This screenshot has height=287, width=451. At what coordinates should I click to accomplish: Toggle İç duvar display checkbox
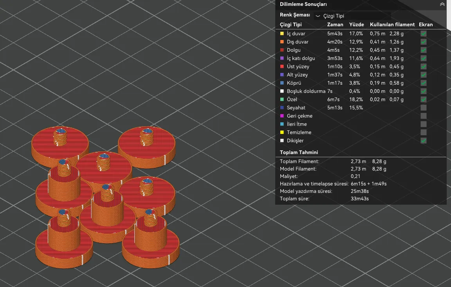423,34
